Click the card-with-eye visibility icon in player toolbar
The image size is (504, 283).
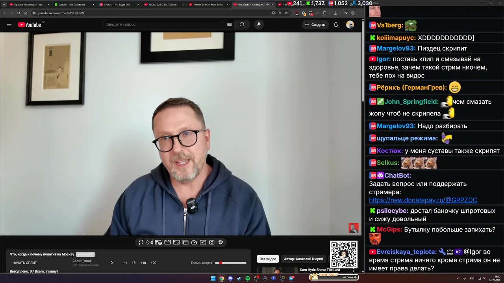tap(158, 243)
